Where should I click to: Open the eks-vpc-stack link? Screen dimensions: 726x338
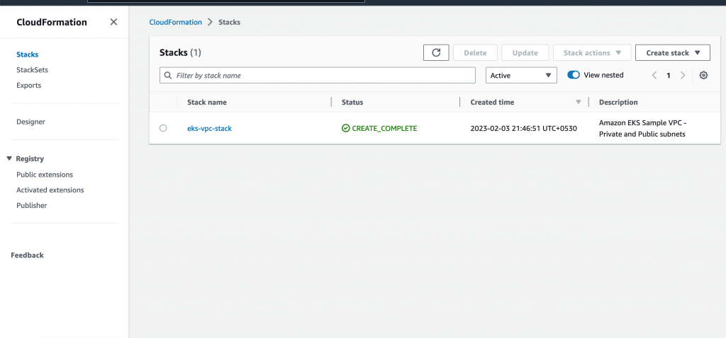(x=209, y=129)
